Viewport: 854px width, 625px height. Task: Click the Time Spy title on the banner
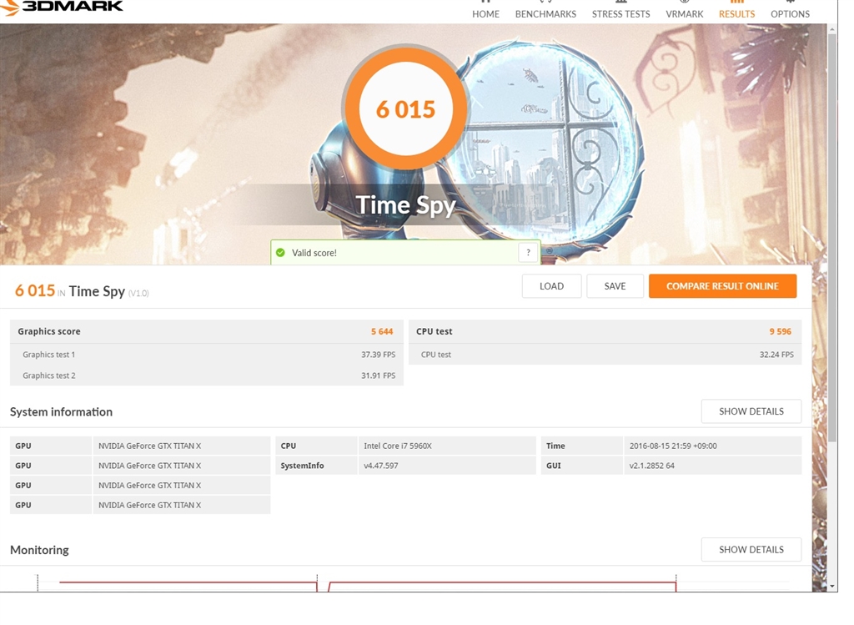(406, 205)
